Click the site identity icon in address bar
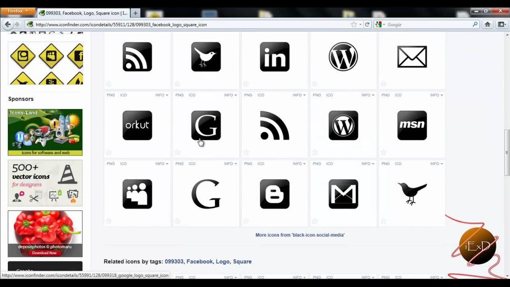Image resolution: width=510 pixels, height=287 pixels. (29, 24)
